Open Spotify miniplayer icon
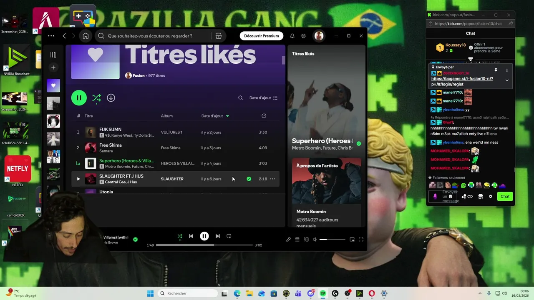The height and width of the screenshot is (300, 534). pos(352,240)
